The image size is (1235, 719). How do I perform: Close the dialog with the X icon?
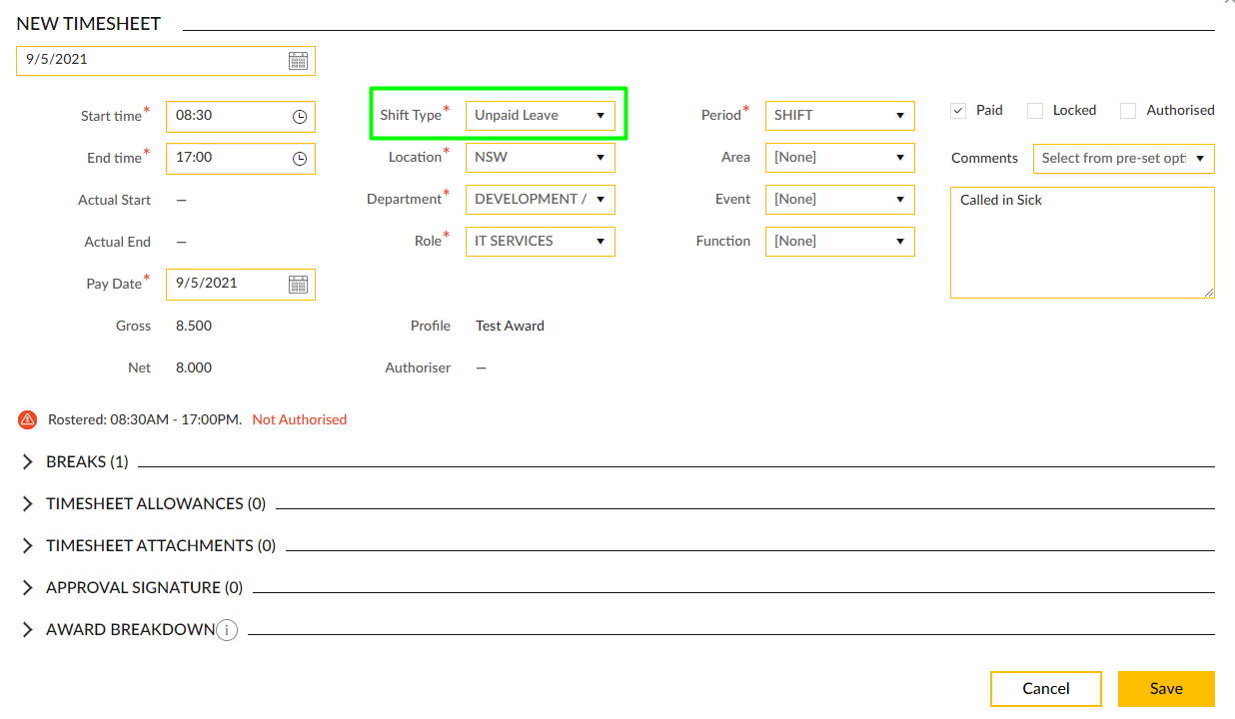click(x=1228, y=2)
